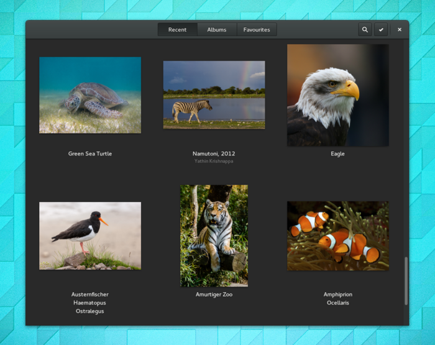Click the 'Amphiprion Ocellaris' caption
This screenshot has height=345, width=435.
[x=337, y=298]
